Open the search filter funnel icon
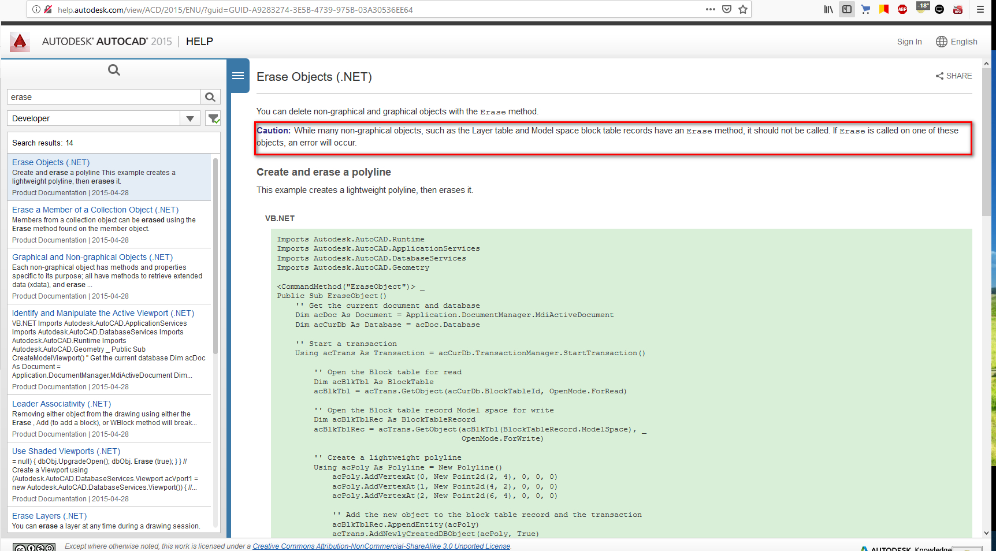Image resolution: width=996 pixels, height=551 pixels. (213, 118)
